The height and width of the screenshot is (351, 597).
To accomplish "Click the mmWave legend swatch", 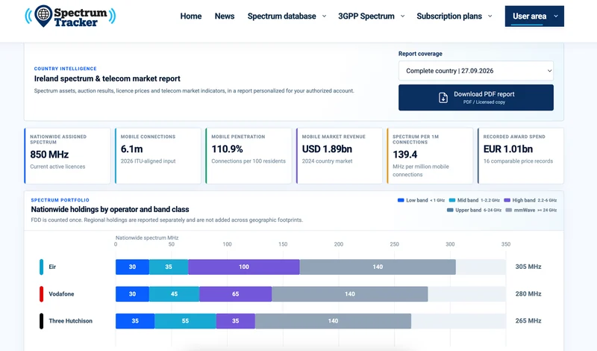I will click(x=509, y=210).
